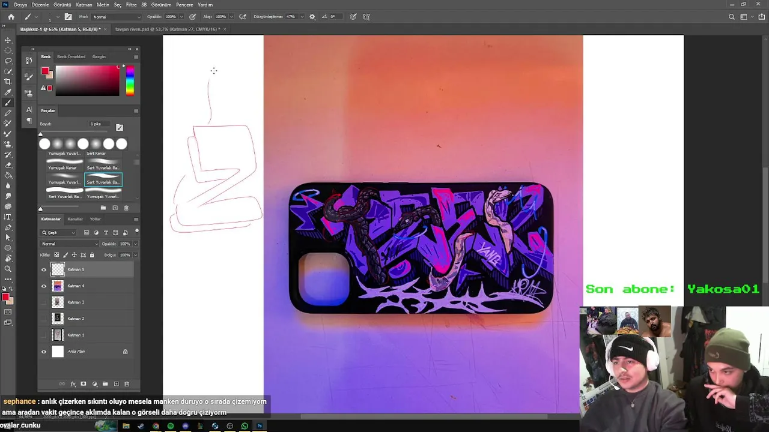The height and width of the screenshot is (432, 769).
Task: Select the Clone Stamp tool
Action: pyautogui.click(x=8, y=144)
